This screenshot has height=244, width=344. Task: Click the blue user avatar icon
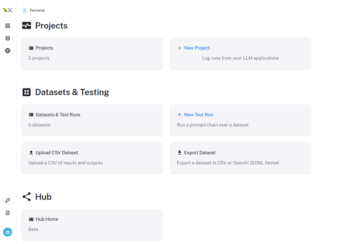8,232
